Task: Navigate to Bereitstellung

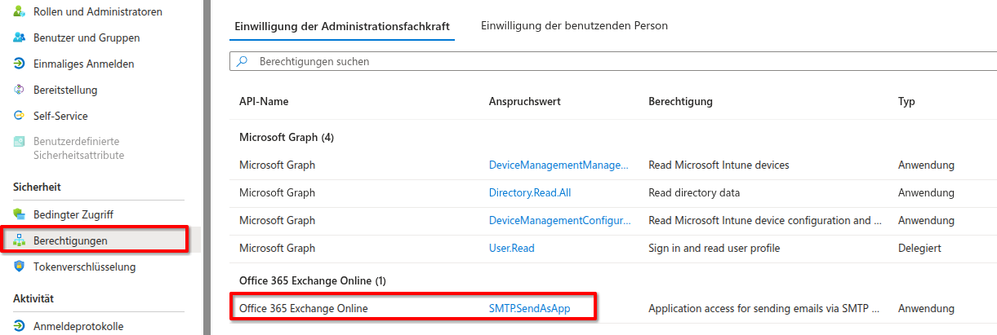Action: point(65,90)
